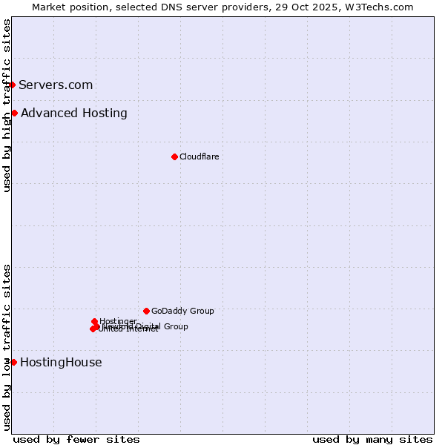This screenshot has width=445, height=445.
Task: Click the Servers.com label text
Action: click(x=56, y=85)
